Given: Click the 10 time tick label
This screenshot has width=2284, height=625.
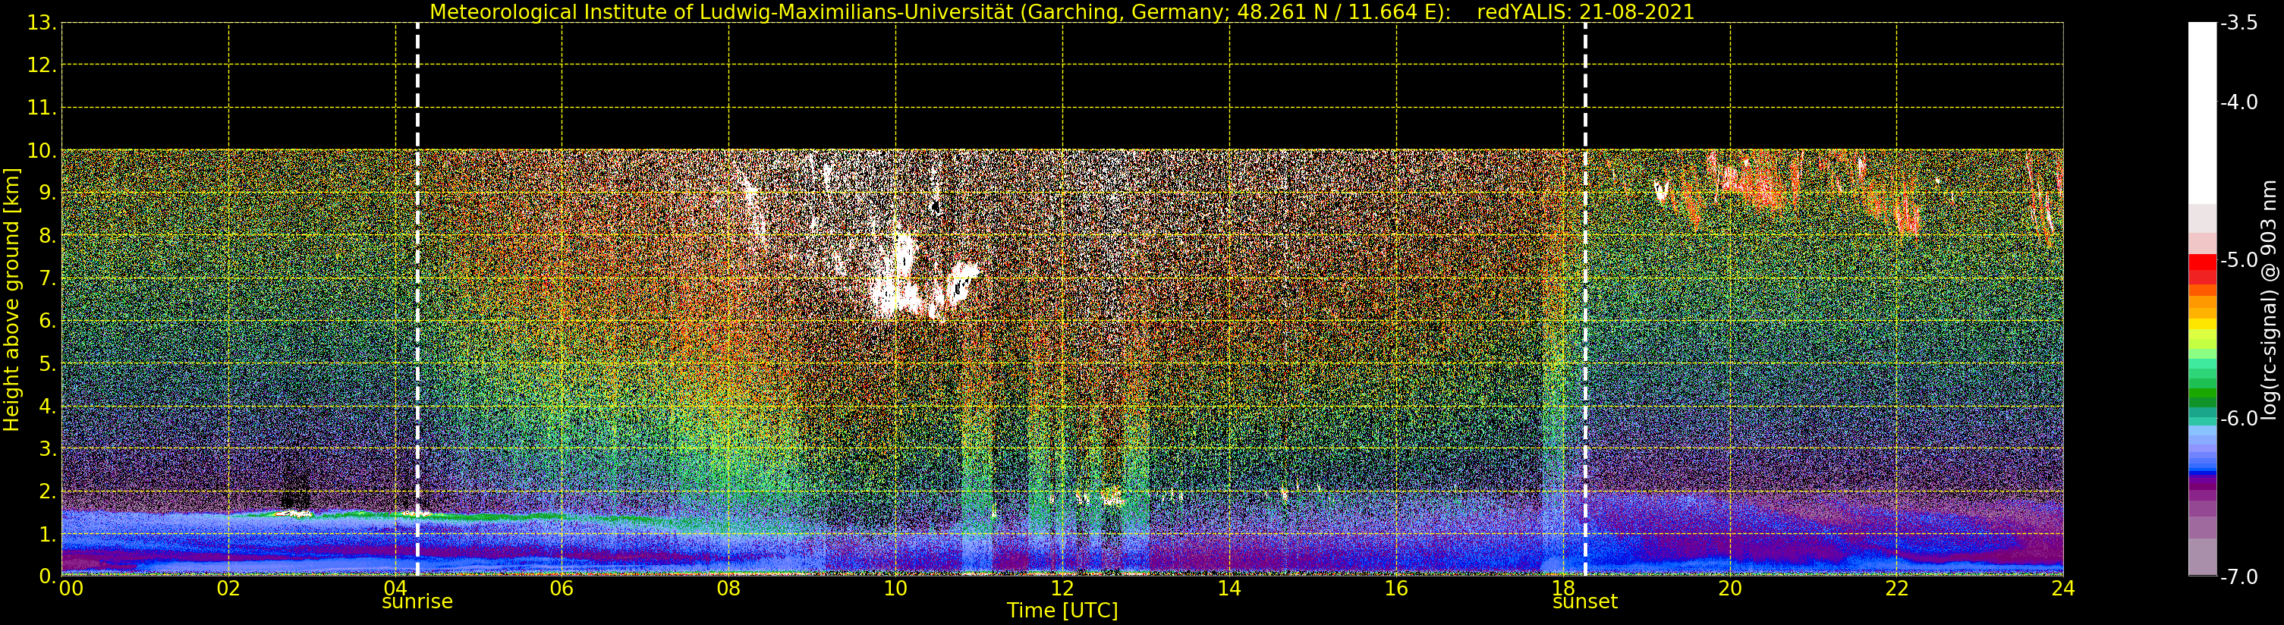Looking at the screenshot, I should click(x=895, y=588).
